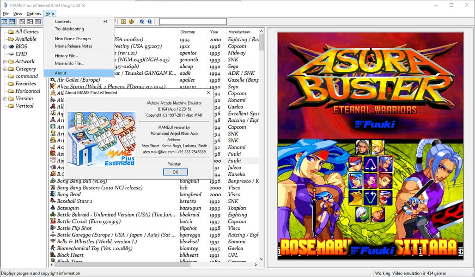Click the Baseball Stars 2 game icon

[x=53, y=201]
